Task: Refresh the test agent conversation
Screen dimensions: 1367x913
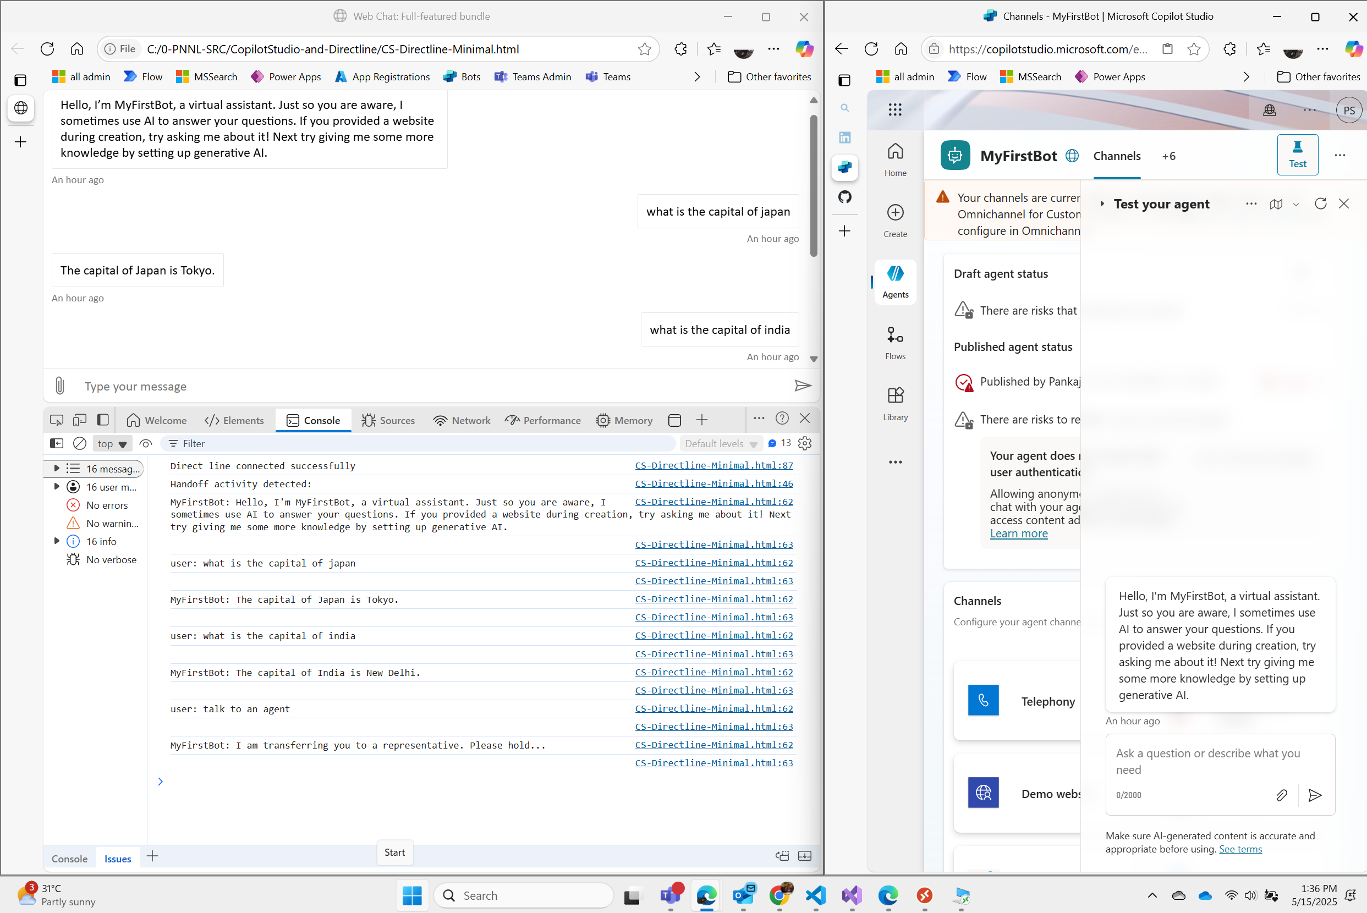Action: (x=1320, y=204)
